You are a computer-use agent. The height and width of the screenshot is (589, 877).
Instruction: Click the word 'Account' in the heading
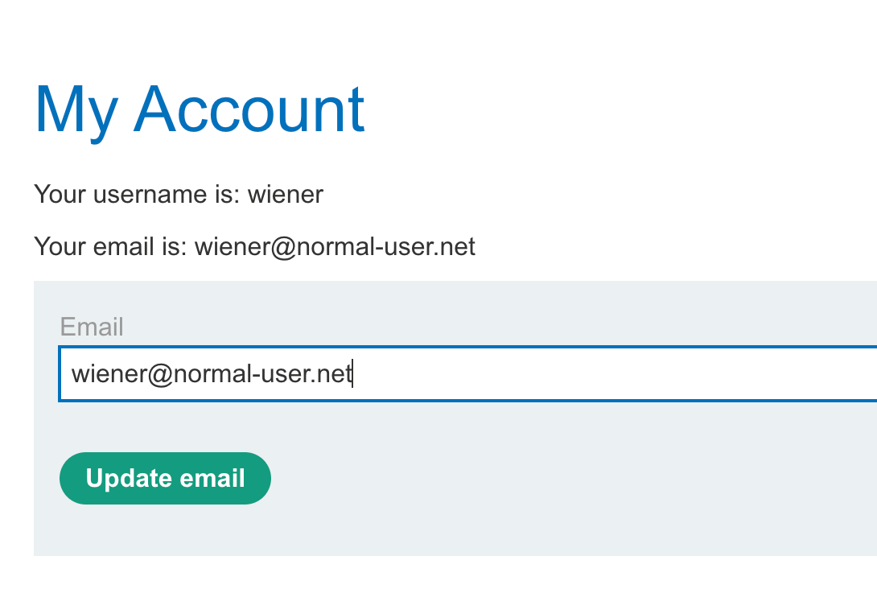[249, 109]
